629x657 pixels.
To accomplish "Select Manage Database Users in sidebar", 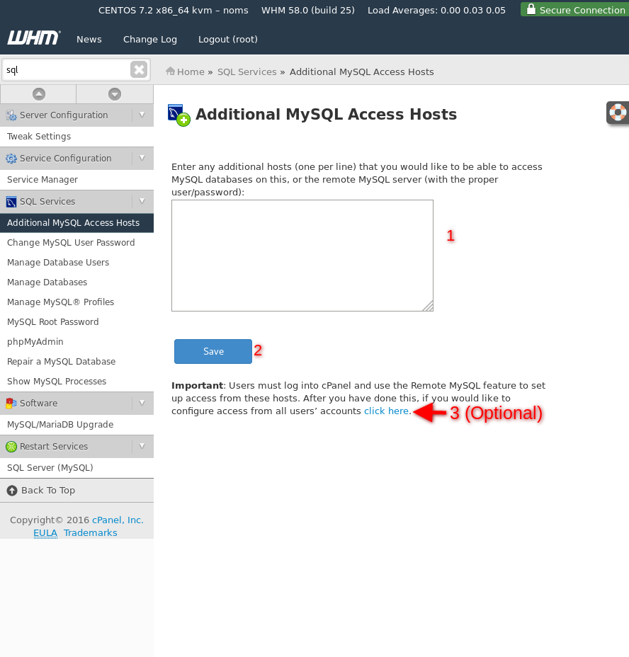I will tap(58, 263).
